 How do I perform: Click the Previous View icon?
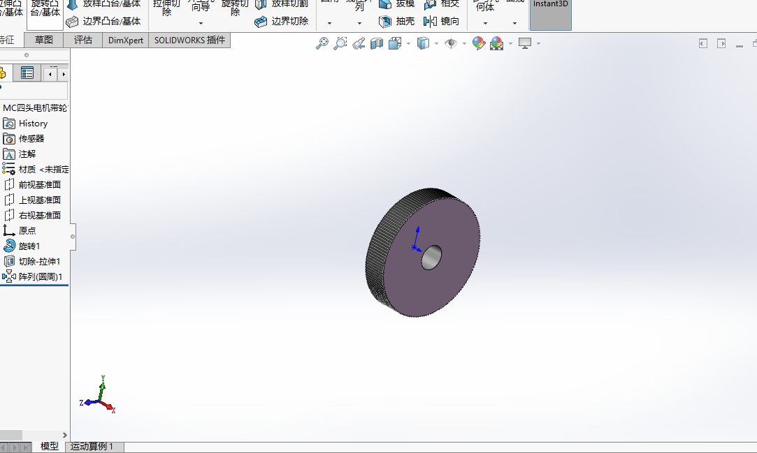click(359, 43)
